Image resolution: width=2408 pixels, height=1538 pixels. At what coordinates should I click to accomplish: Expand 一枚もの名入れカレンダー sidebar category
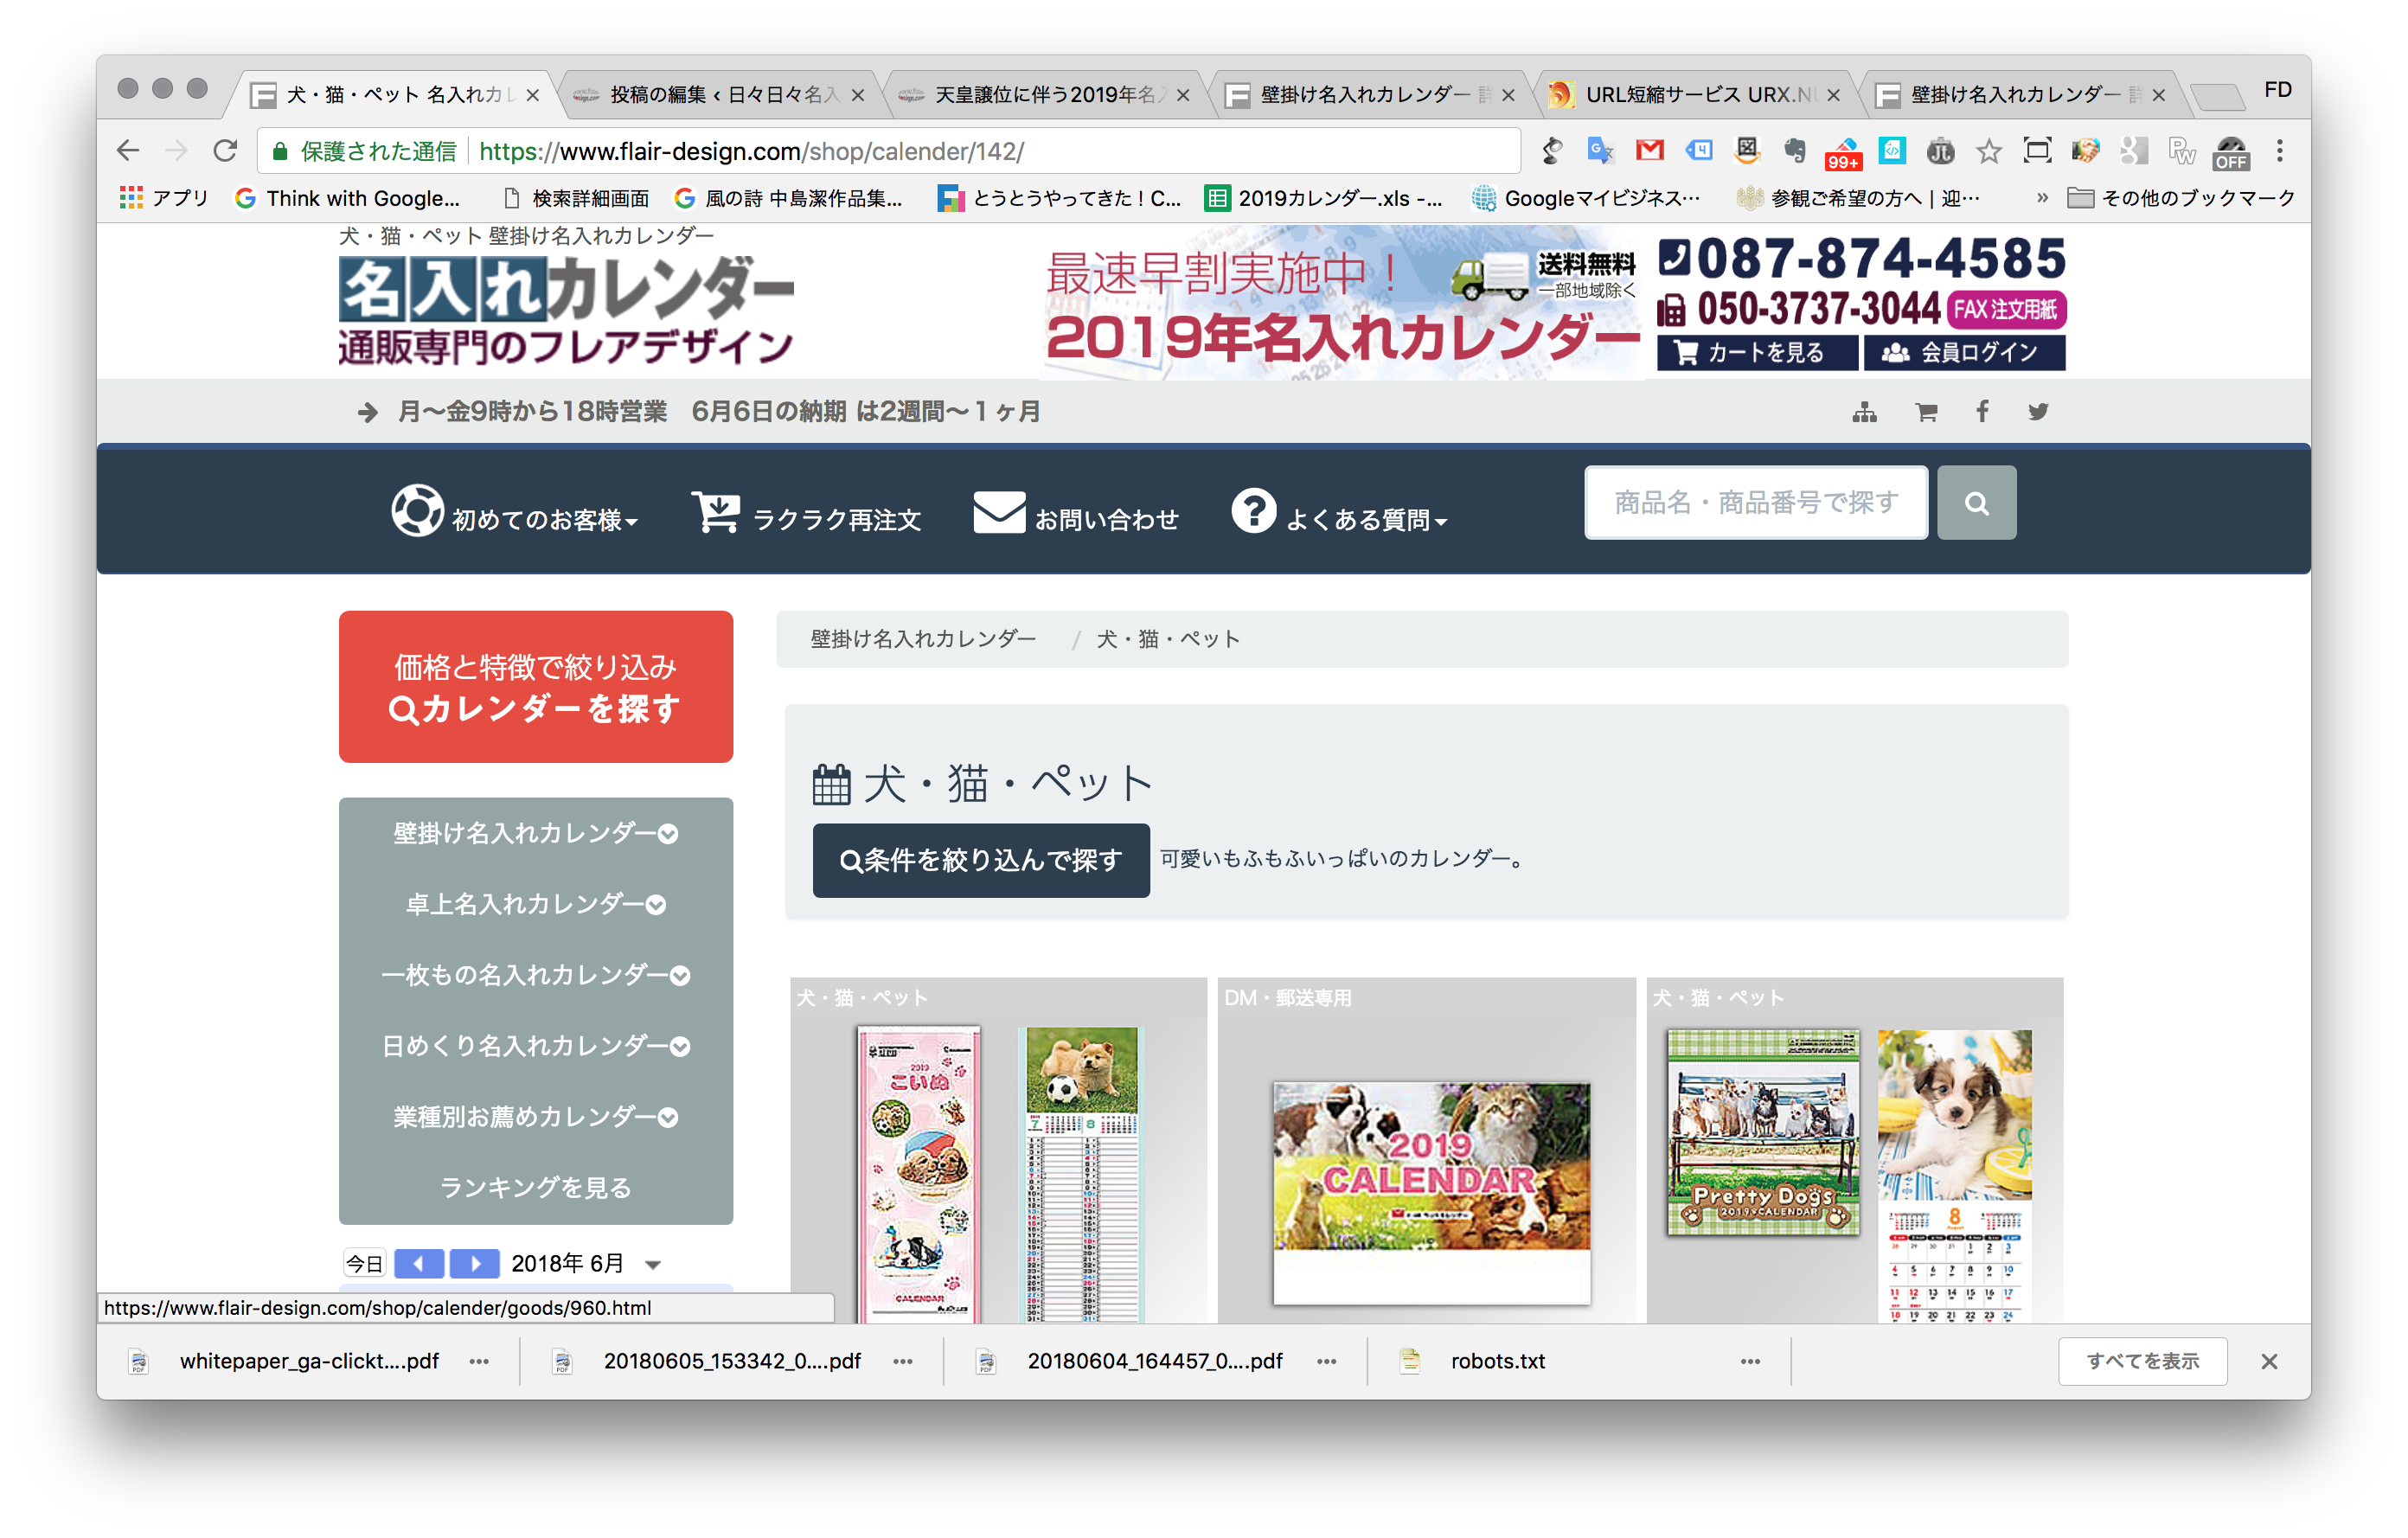point(535,975)
